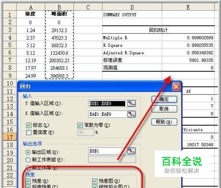The height and width of the screenshot is (188, 221).
Task: Click the new worksheet name field
Action: 112,159
